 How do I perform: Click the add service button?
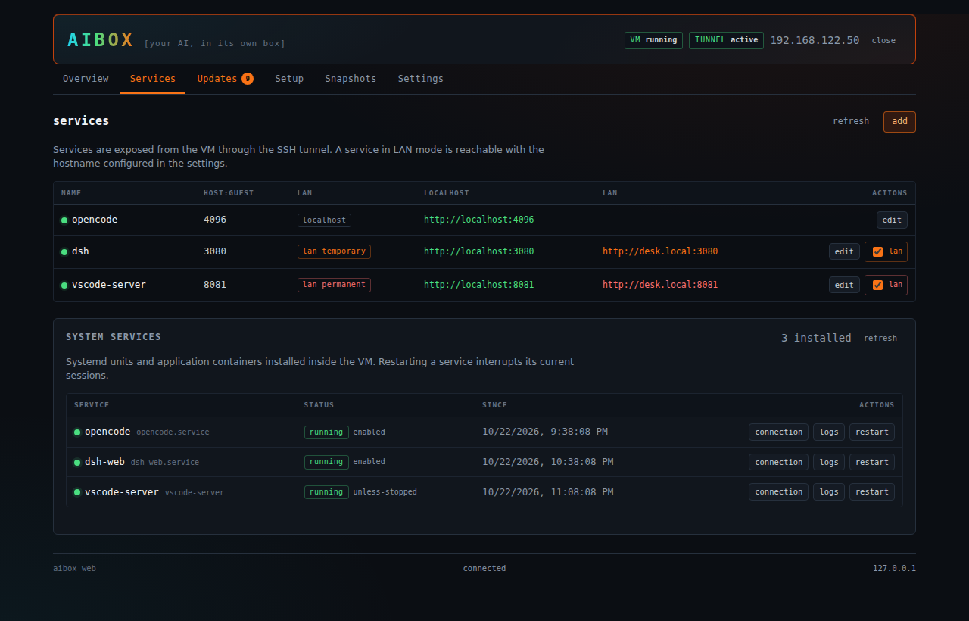899,121
